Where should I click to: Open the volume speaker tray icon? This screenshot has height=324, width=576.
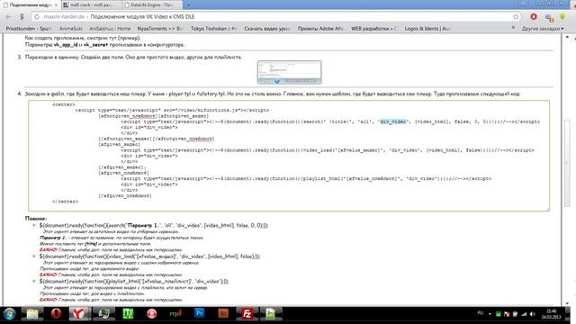[x=533, y=314]
